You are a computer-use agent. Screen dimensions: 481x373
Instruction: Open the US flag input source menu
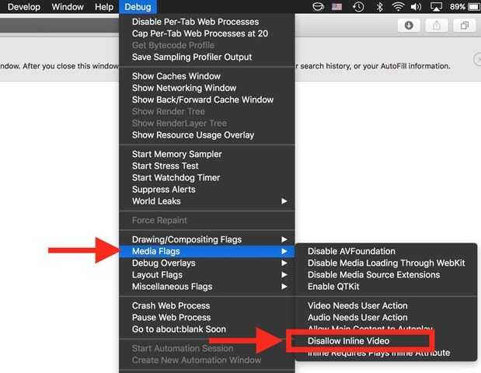[x=336, y=7]
